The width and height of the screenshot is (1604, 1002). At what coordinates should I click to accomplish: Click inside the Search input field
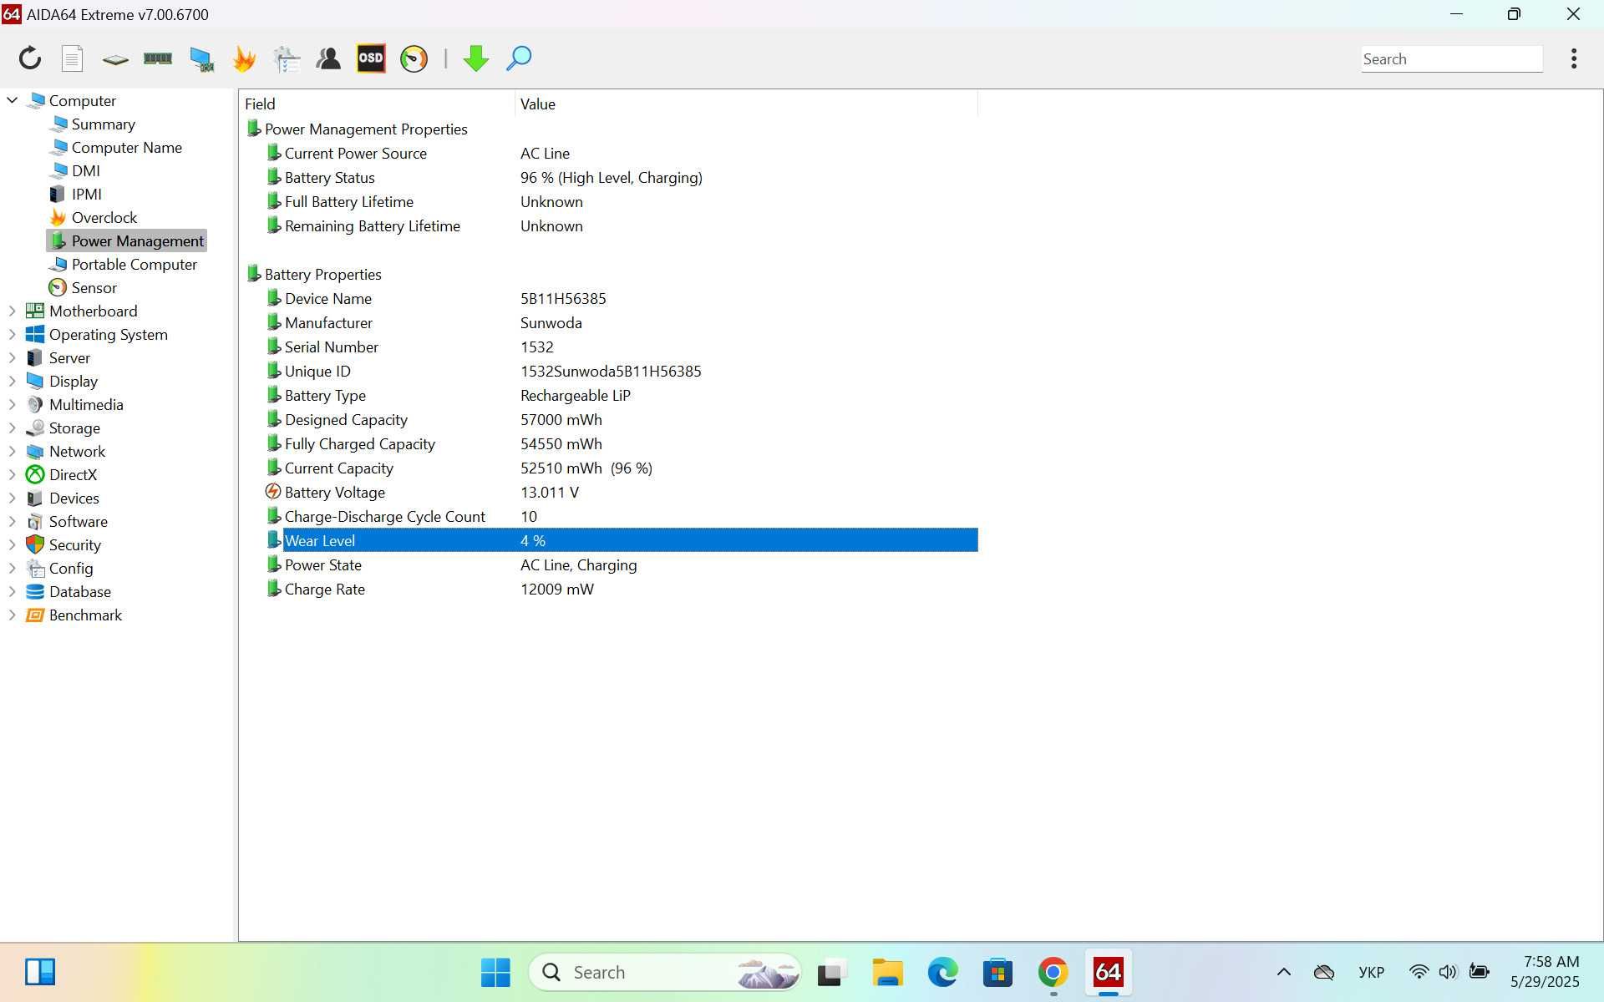click(1452, 58)
